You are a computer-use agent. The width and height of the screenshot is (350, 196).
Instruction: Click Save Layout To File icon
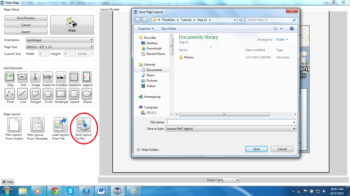coord(84,125)
